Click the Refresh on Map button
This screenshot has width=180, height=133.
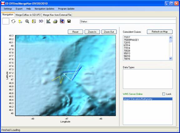click(160, 32)
